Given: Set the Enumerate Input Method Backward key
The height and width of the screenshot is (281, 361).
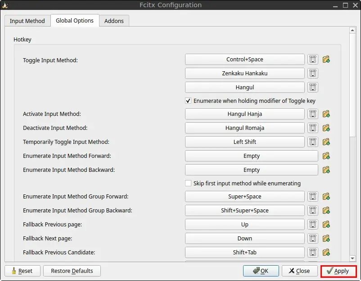Looking at the screenshot, I should tap(252, 170).
